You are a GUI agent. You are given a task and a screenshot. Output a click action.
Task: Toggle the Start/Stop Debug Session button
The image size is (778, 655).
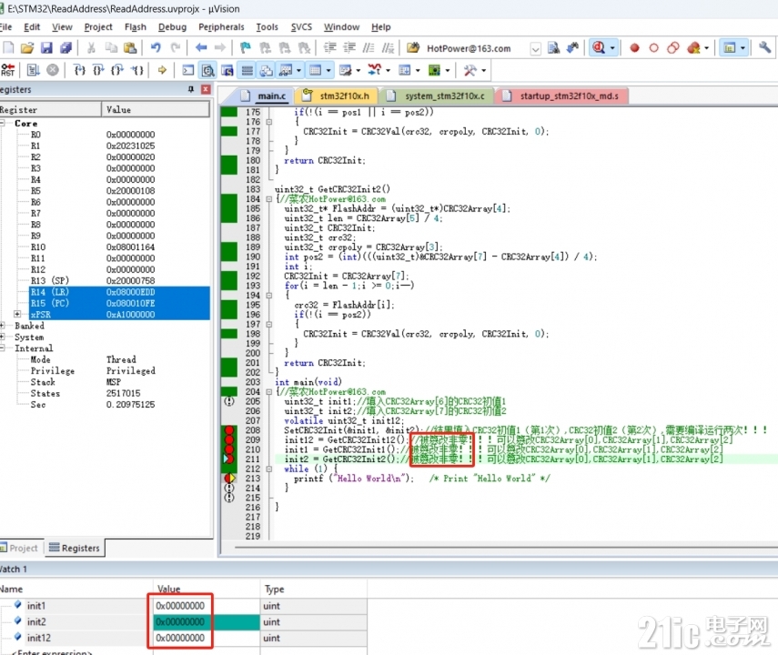tap(599, 47)
